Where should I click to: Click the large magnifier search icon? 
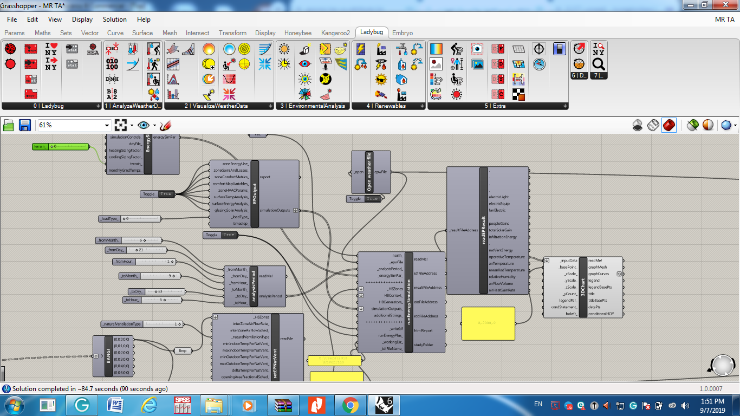click(x=598, y=64)
